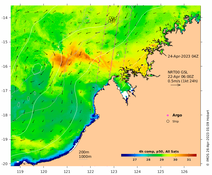Click the longitude label 121
The height and width of the screenshot is (175, 212).
[67, 172]
